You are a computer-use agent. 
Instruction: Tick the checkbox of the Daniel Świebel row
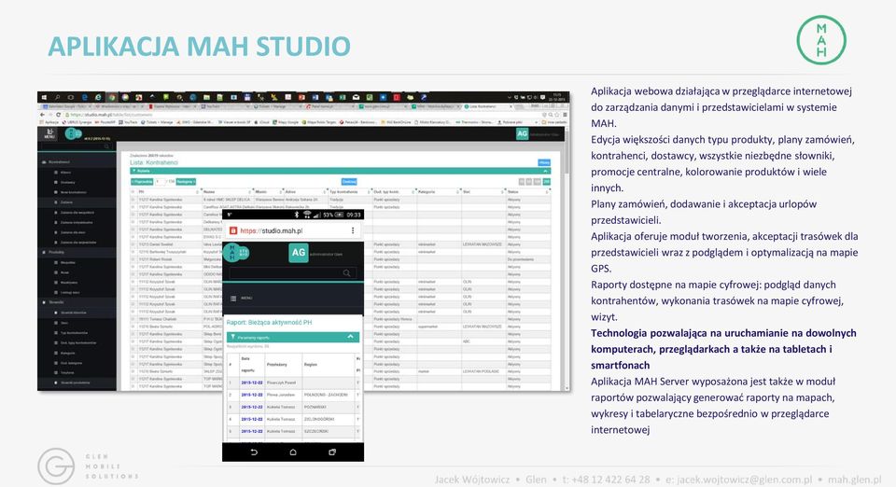point(133,244)
